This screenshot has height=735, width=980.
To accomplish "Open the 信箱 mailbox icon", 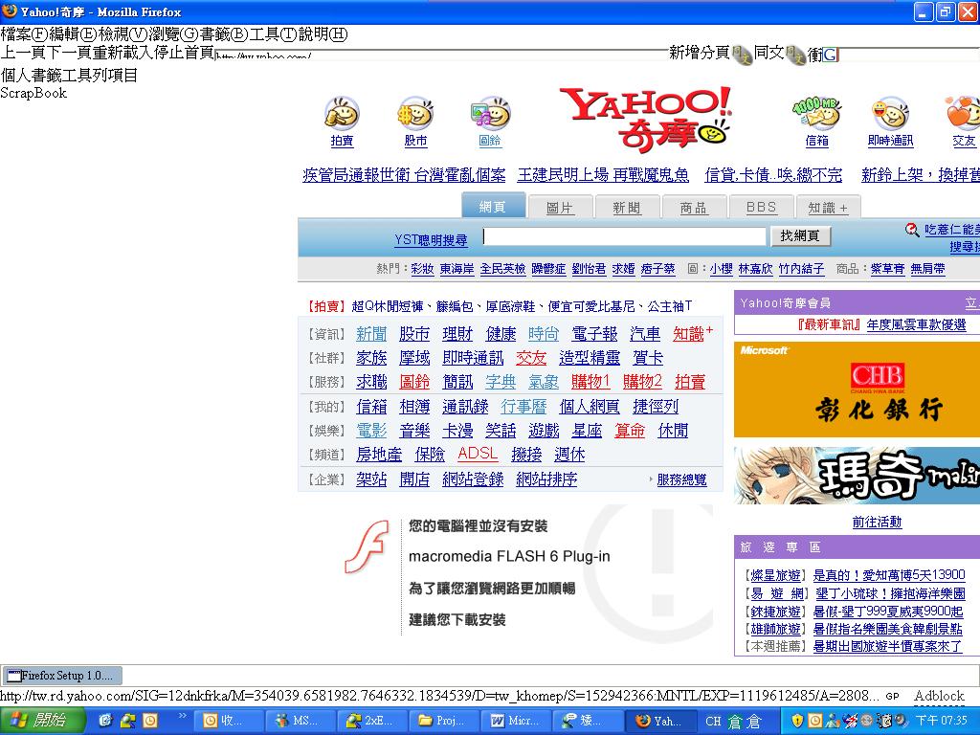I will (816, 114).
